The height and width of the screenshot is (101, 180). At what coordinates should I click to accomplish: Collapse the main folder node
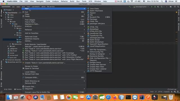(x=8, y=22)
